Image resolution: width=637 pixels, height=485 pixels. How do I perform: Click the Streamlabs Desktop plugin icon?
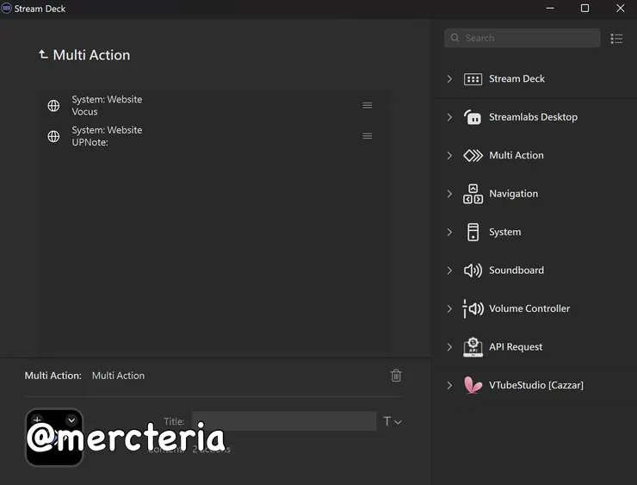pos(473,117)
